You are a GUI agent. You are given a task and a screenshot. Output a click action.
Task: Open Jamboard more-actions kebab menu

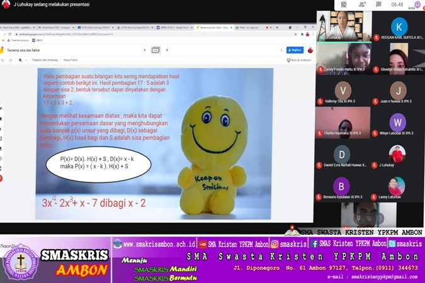pyautogui.click(x=281, y=50)
